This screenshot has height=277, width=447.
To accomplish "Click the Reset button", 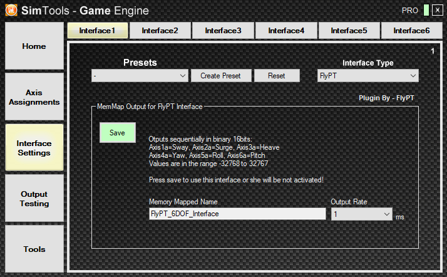I will tap(277, 76).
